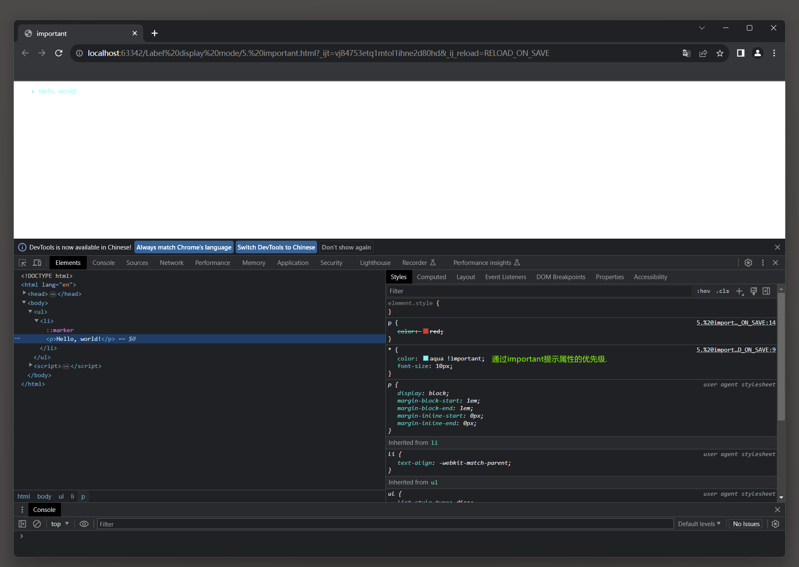Switch to the Computed styles tab
The image size is (799, 567).
tap(431, 277)
